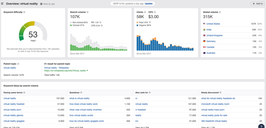This screenshot has width=266, height=128.
Task: Click the Wikipedia URL link
Action: (x=65, y=71)
